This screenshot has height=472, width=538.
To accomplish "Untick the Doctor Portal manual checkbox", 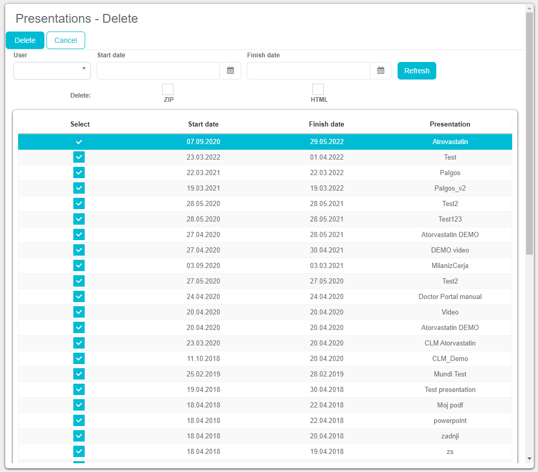I will pyautogui.click(x=79, y=296).
